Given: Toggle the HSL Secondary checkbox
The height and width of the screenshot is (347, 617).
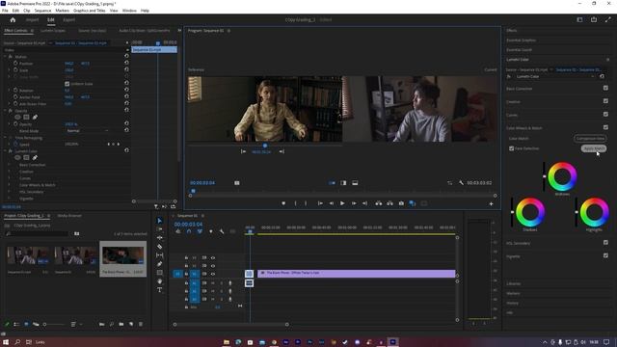Looking at the screenshot, I should pos(605,243).
